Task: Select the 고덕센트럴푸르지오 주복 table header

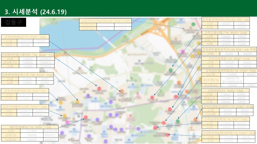Action: (x=229, y=50)
